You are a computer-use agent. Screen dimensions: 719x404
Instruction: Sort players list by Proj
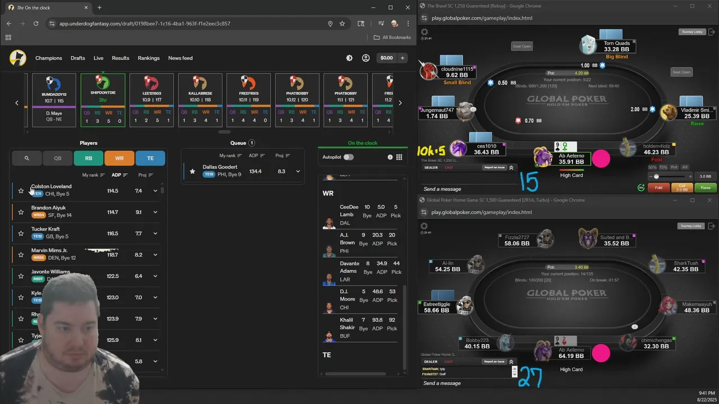click(x=145, y=175)
